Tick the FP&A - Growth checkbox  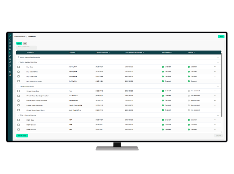[x=19, y=125]
